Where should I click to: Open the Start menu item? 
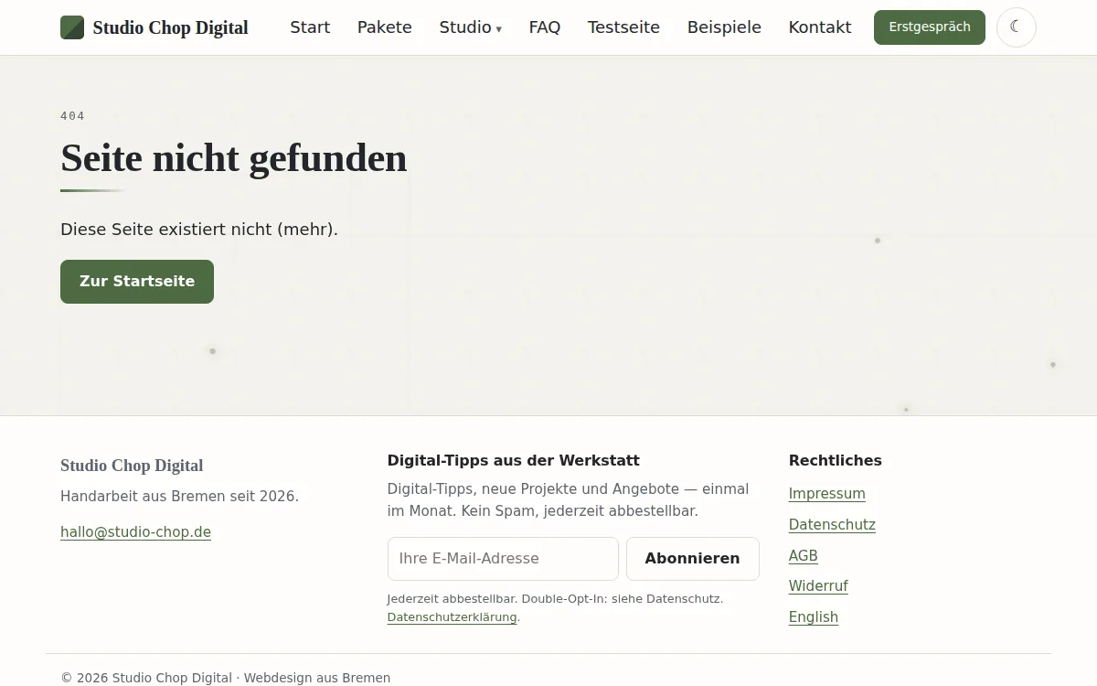pos(310,27)
